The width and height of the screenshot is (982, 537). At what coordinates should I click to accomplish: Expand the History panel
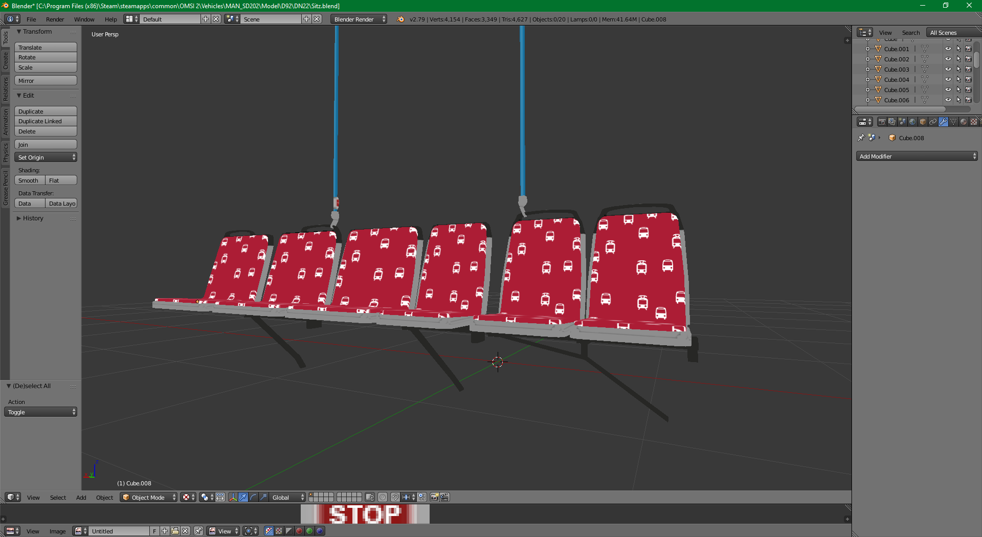tap(33, 218)
